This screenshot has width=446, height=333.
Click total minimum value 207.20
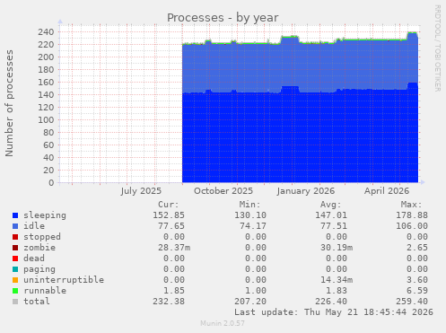click(250, 302)
